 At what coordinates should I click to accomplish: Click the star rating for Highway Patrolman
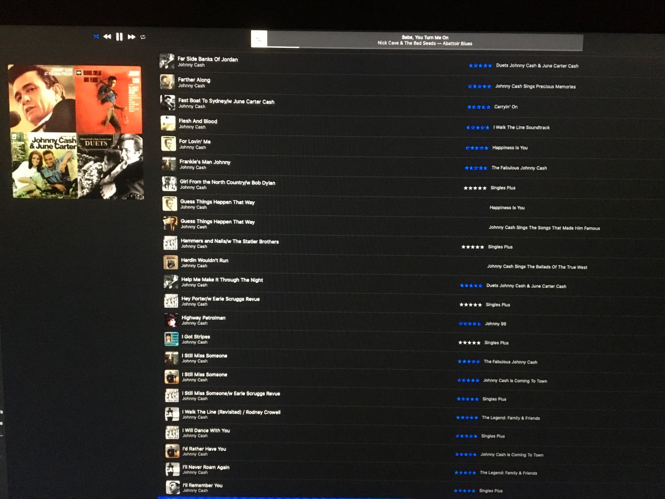click(x=470, y=324)
